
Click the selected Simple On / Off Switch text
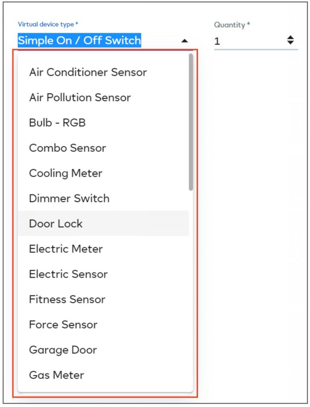(79, 40)
